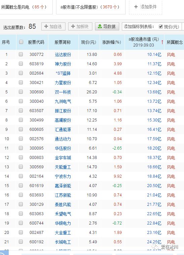Open stock link 九洲电气

[x=63, y=101]
